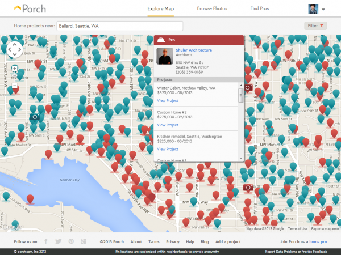
Task: Click the Porch logo
Action: 30,9
